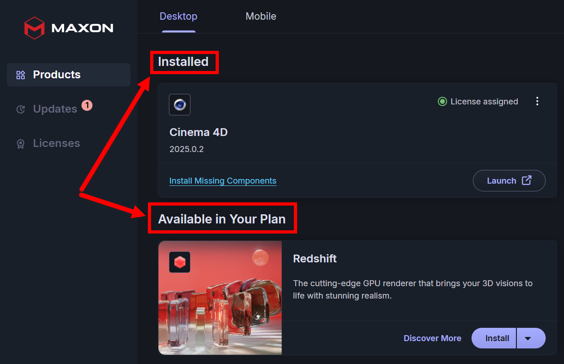Image resolution: width=564 pixels, height=364 pixels.
Task: Switch to the Desktop tab
Action: point(179,16)
